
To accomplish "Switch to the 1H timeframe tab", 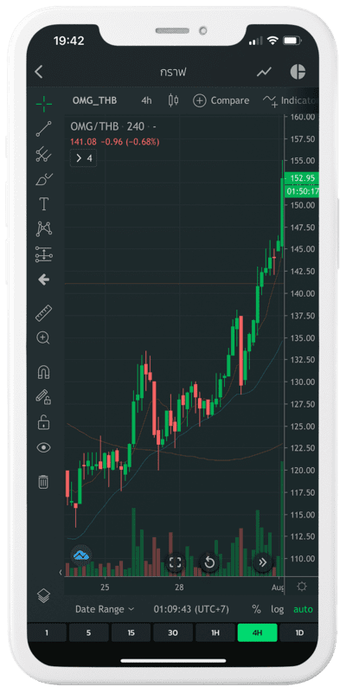I will pos(215,632).
